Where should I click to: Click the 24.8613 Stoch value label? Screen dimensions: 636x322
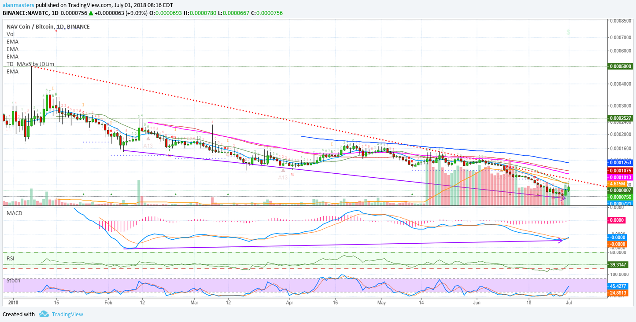618,293
